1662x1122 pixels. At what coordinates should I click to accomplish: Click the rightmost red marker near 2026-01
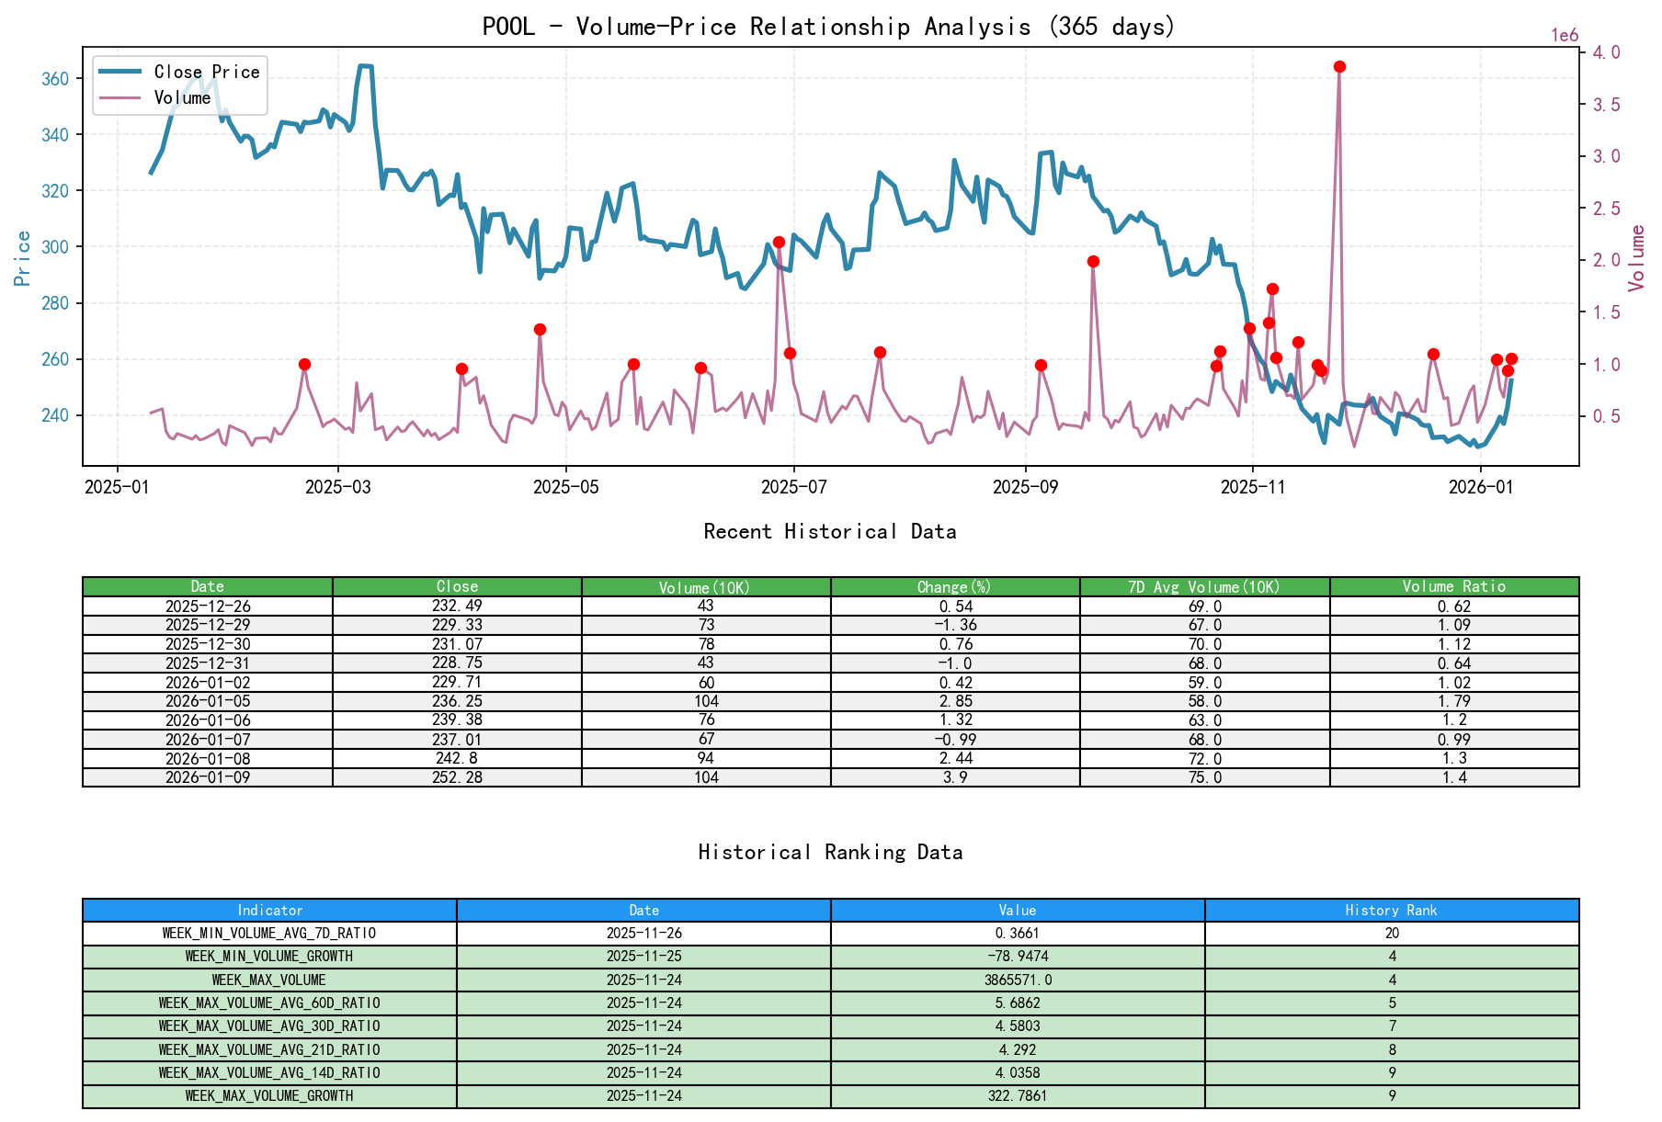[x=1510, y=358]
